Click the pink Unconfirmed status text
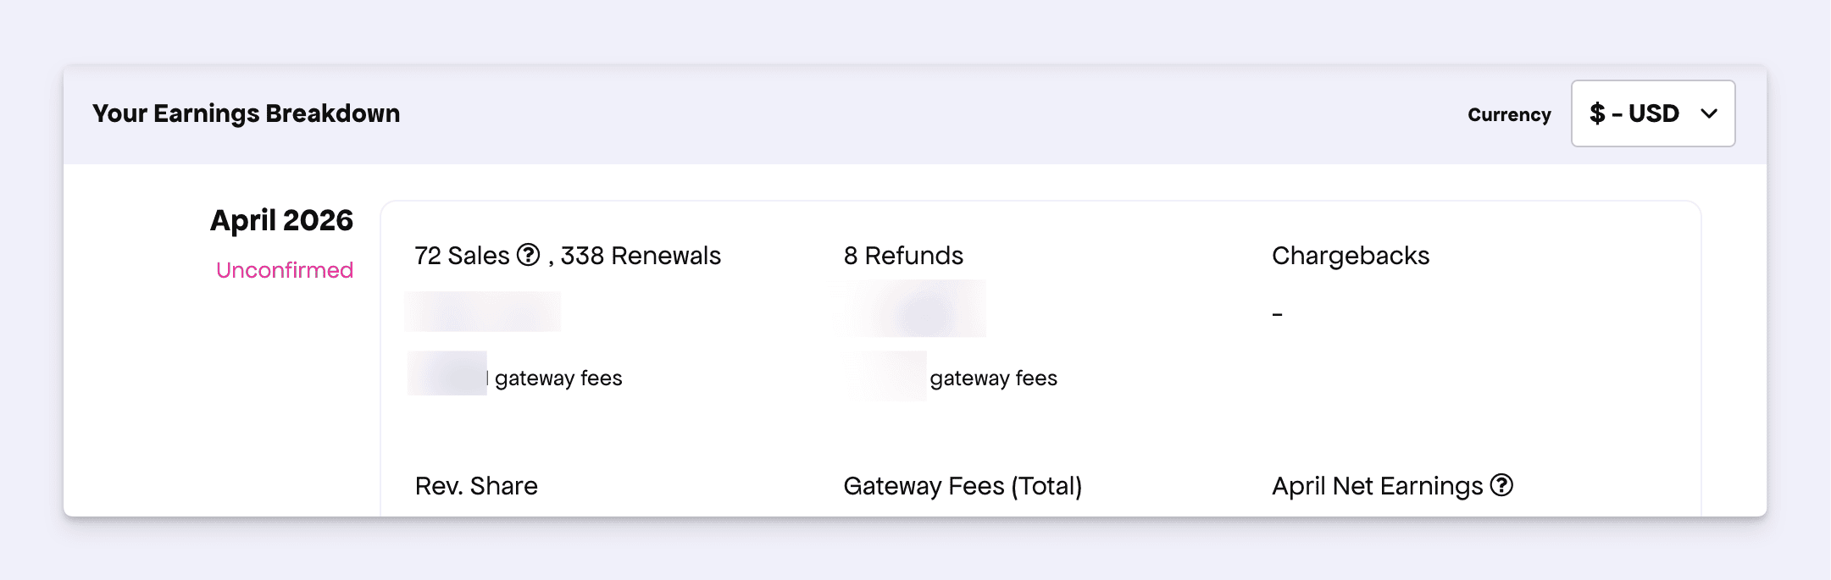This screenshot has width=1831, height=580. pos(285,270)
